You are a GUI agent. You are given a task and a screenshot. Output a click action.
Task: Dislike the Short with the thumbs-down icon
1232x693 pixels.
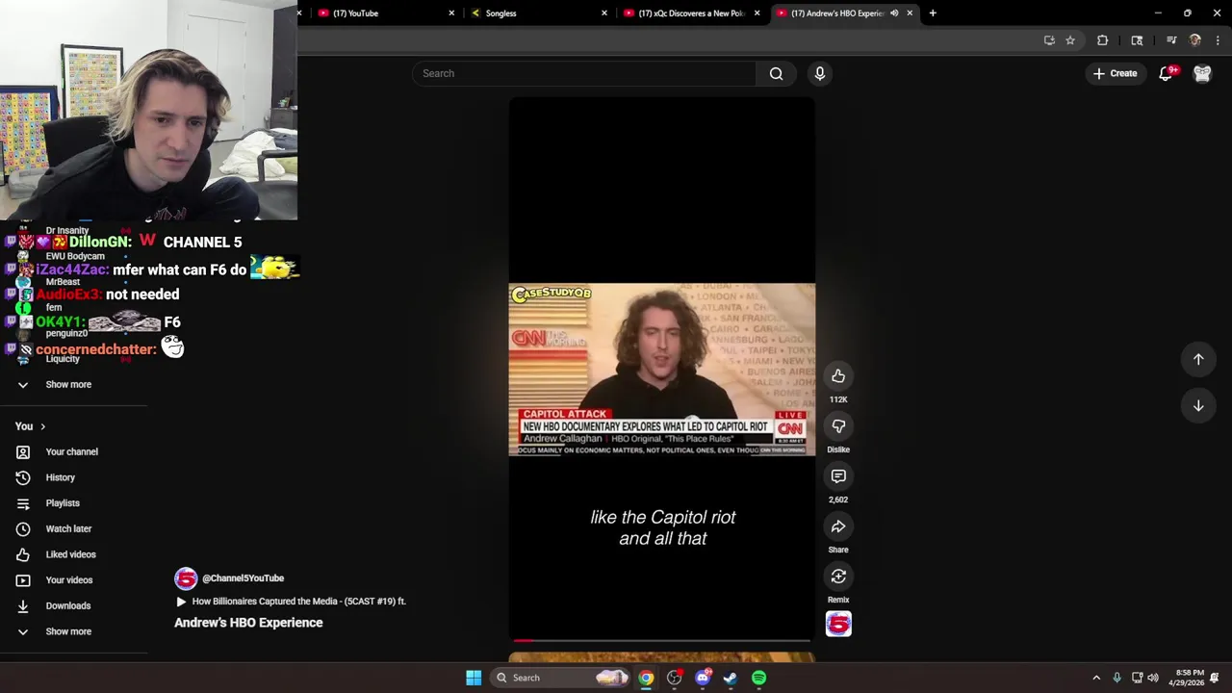838,426
